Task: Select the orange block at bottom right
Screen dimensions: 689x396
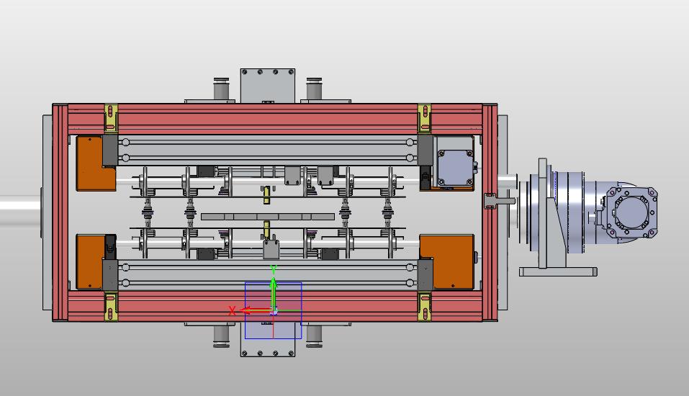Action: [451, 262]
